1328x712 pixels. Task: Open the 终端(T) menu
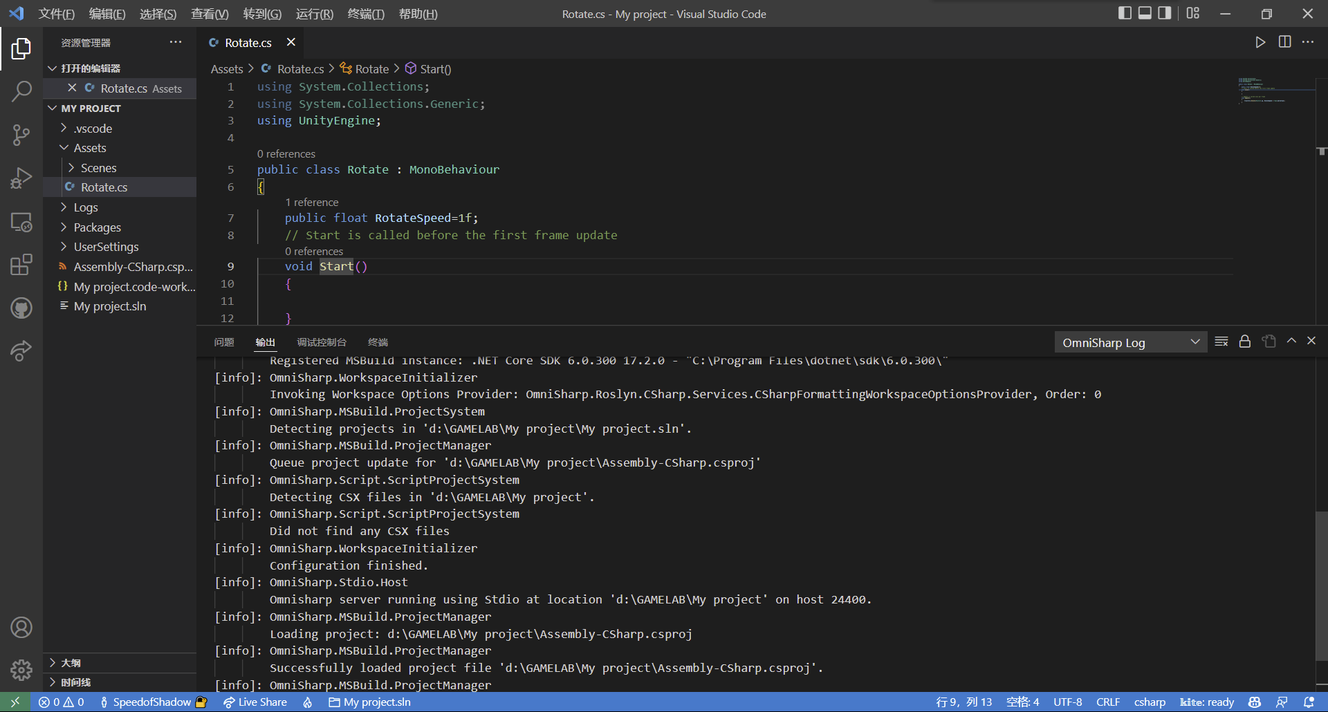pos(365,14)
